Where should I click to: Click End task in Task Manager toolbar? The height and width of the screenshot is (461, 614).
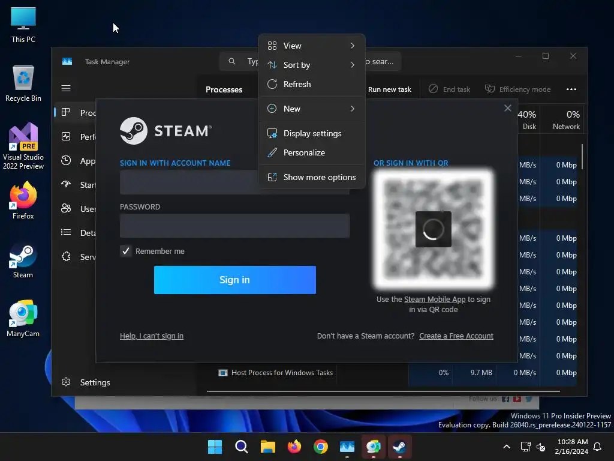click(449, 89)
